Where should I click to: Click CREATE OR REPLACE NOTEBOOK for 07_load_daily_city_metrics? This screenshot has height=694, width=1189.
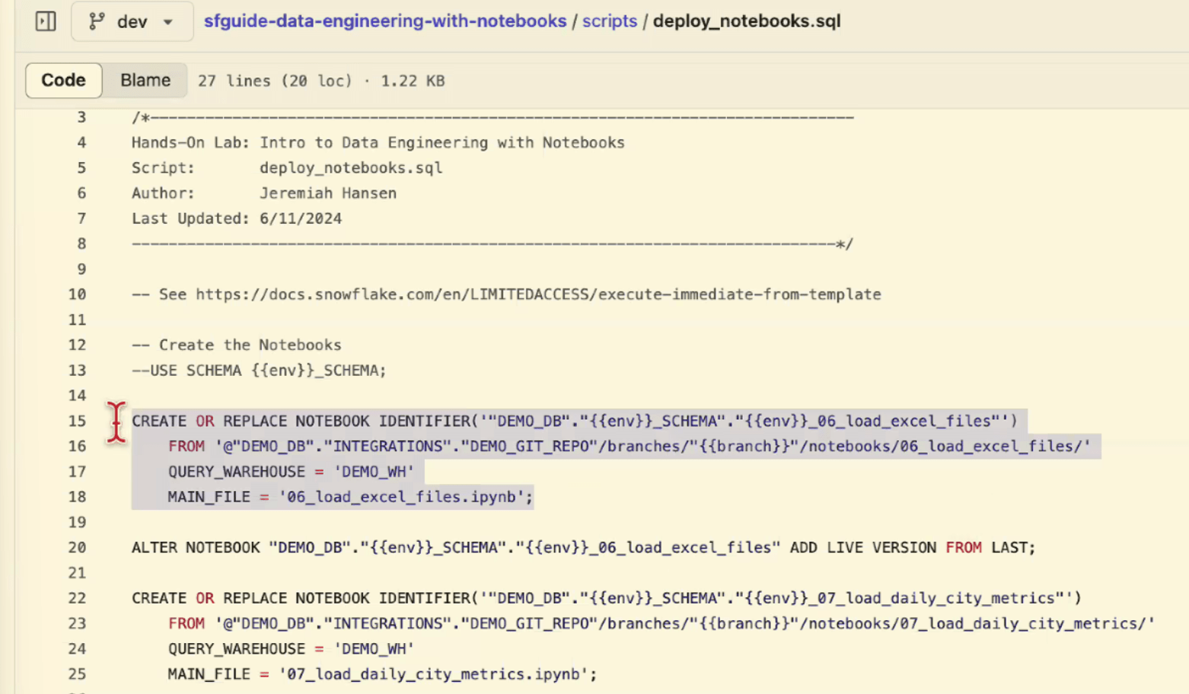(x=607, y=598)
